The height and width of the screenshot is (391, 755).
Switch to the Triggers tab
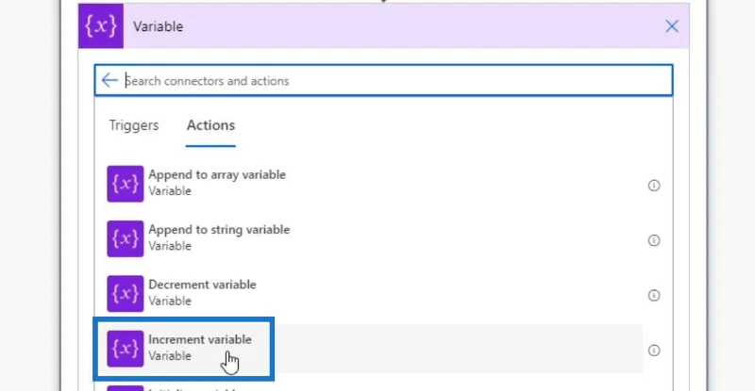[134, 125]
